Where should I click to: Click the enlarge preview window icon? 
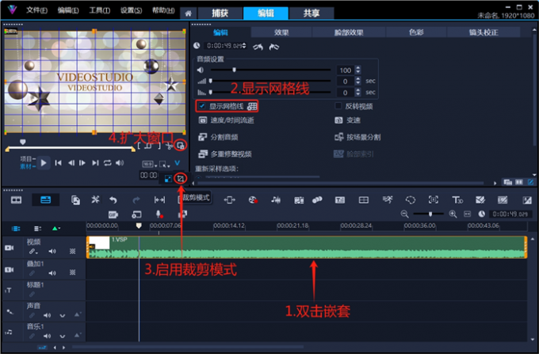[x=181, y=146]
